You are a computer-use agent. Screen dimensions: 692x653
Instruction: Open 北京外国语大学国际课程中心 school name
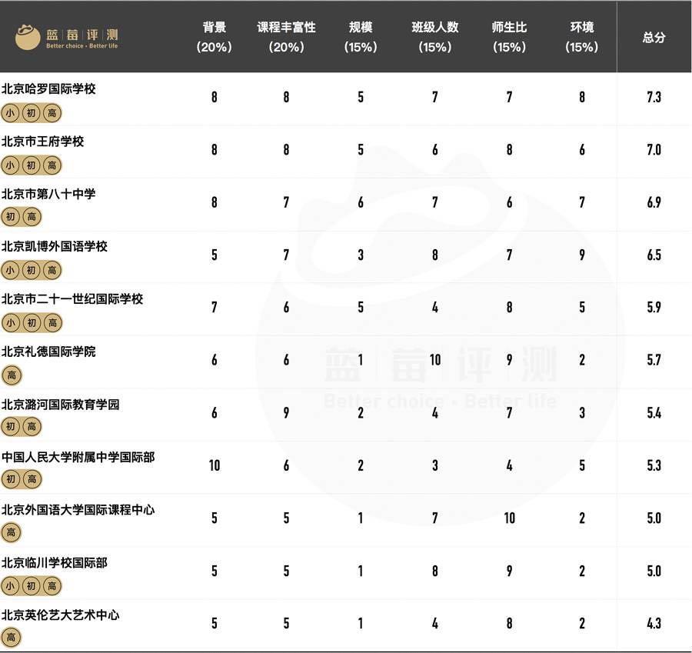(78, 510)
